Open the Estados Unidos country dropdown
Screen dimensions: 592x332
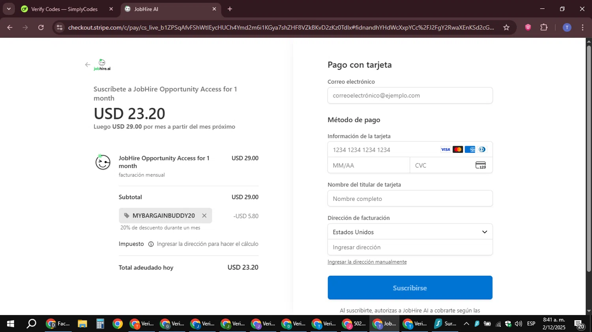[x=410, y=232]
